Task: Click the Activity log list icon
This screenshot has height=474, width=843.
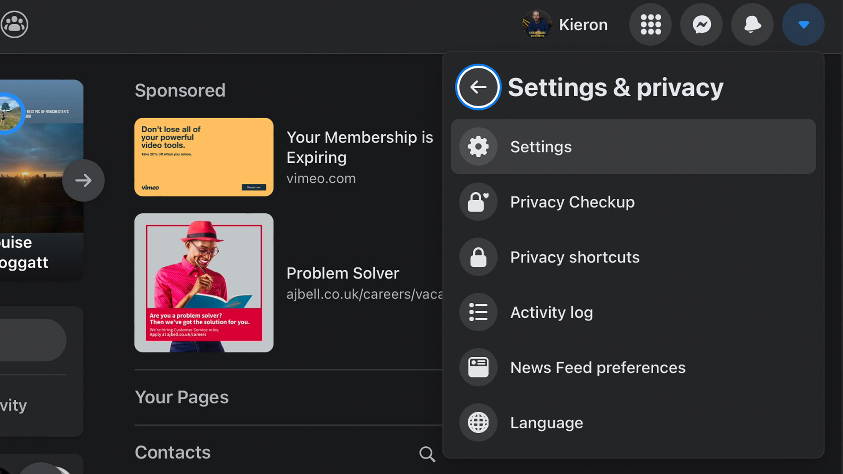Action: (478, 312)
